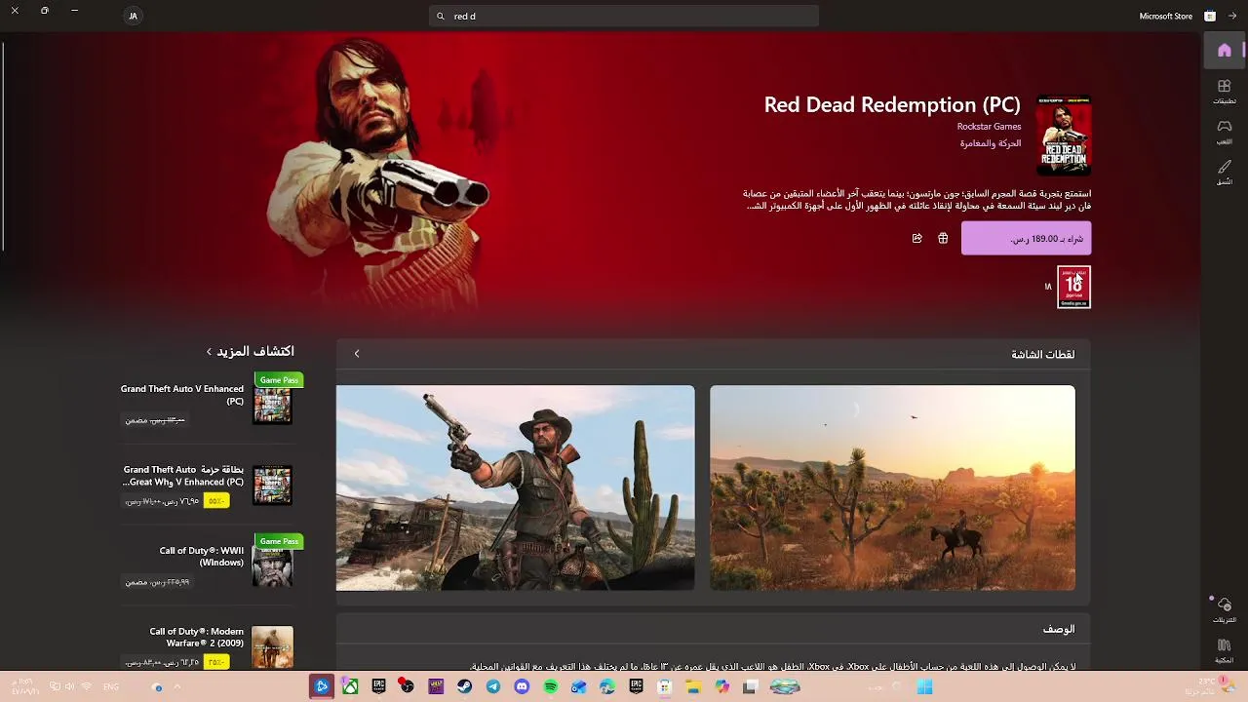Open the Windows Start menu
Image resolution: width=1248 pixels, height=702 pixels.
pyautogui.click(x=924, y=686)
